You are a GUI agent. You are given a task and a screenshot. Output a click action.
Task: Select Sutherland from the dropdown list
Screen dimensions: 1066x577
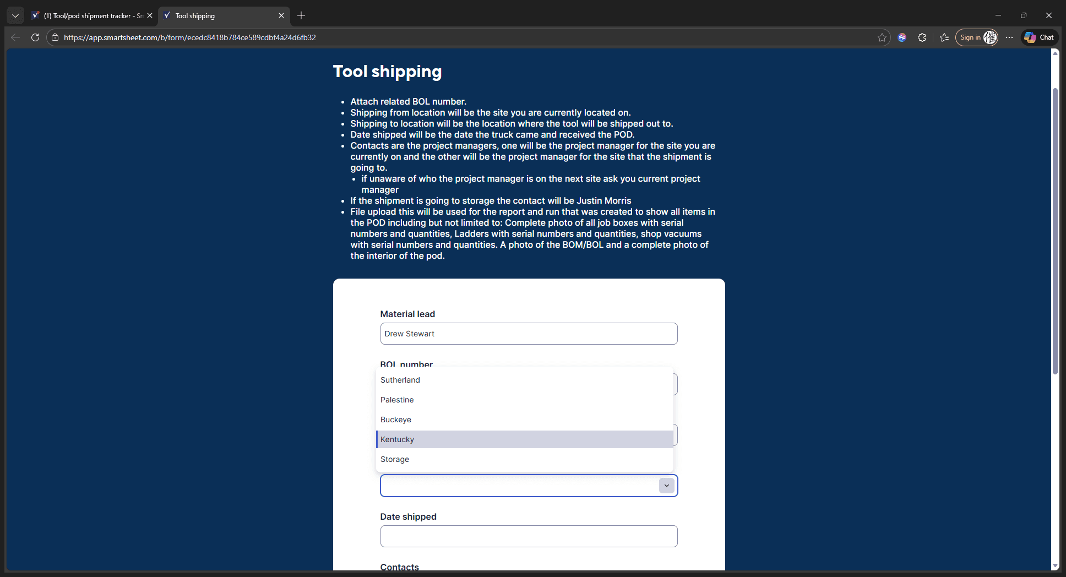click(524, 380)
